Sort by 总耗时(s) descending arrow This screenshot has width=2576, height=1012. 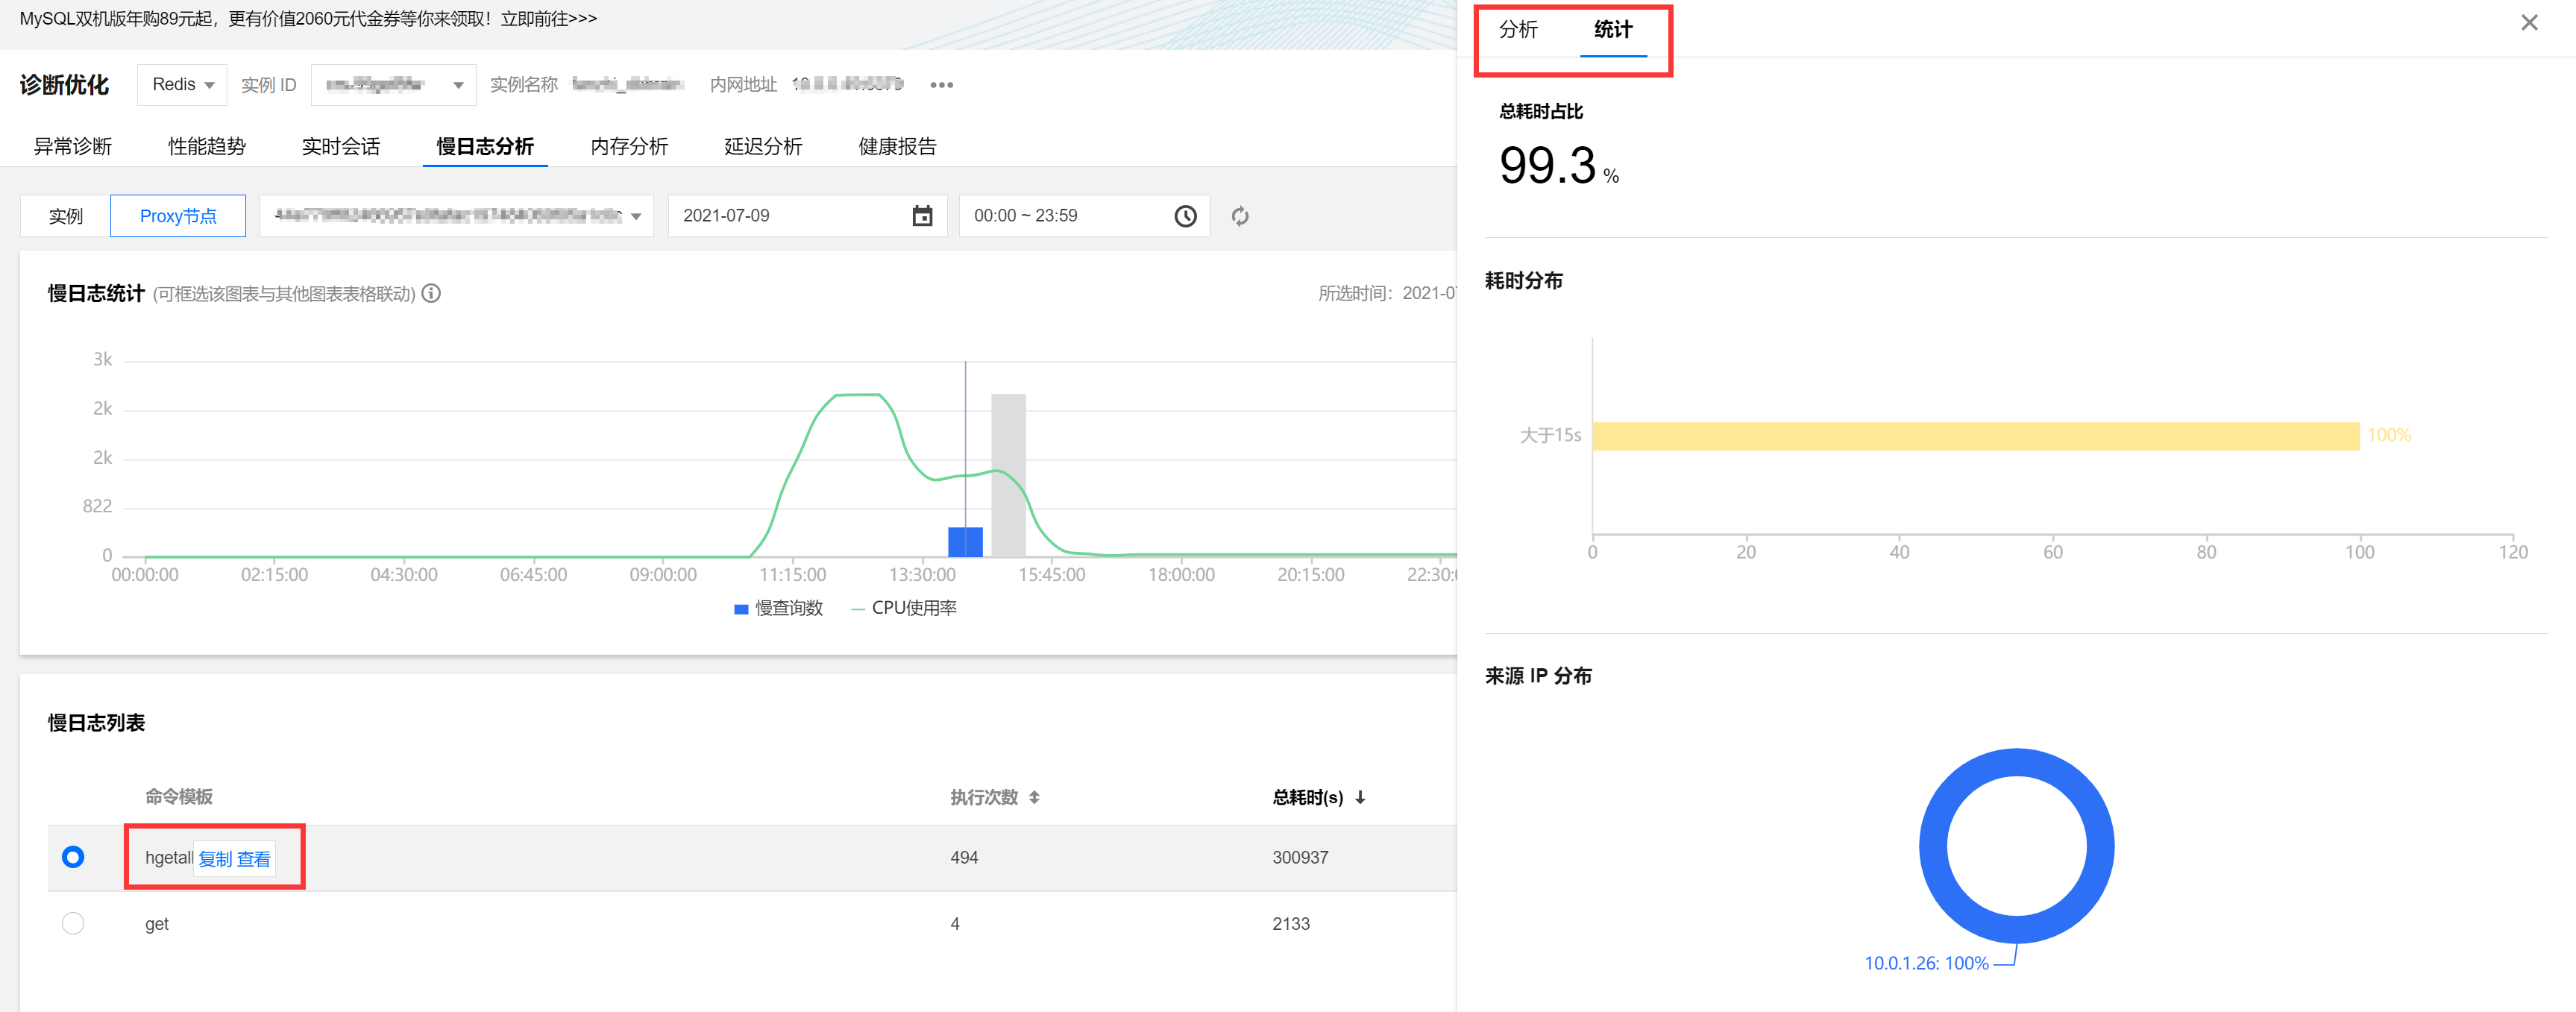[x=1360, y=797]
